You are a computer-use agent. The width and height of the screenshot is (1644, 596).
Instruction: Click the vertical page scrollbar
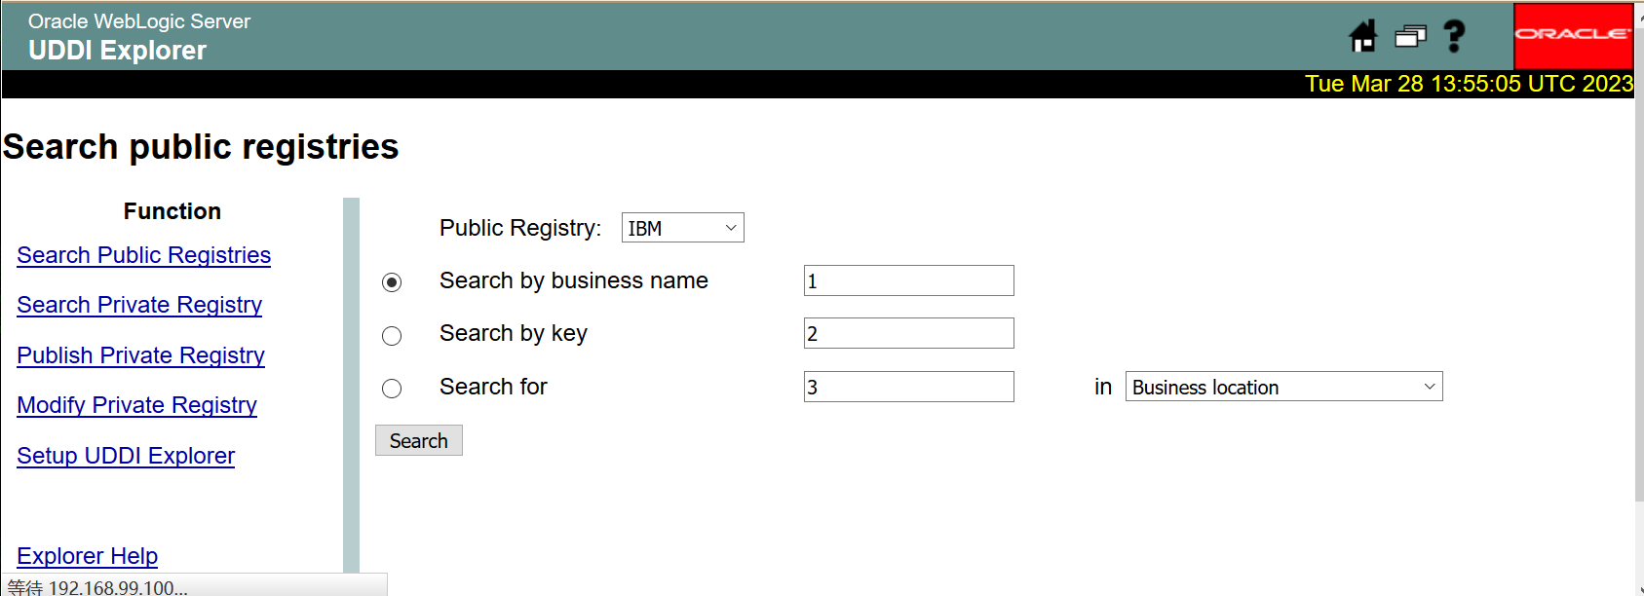pos(1638,292)
